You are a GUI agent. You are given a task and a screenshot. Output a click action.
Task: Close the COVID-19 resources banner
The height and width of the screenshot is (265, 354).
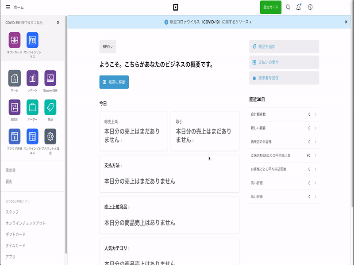(x=346, y=22)
